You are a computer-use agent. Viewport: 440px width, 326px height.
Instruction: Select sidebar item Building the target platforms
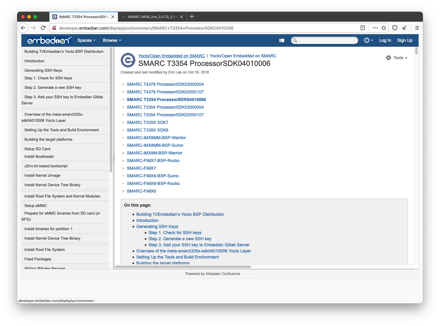tap(48, 139)
